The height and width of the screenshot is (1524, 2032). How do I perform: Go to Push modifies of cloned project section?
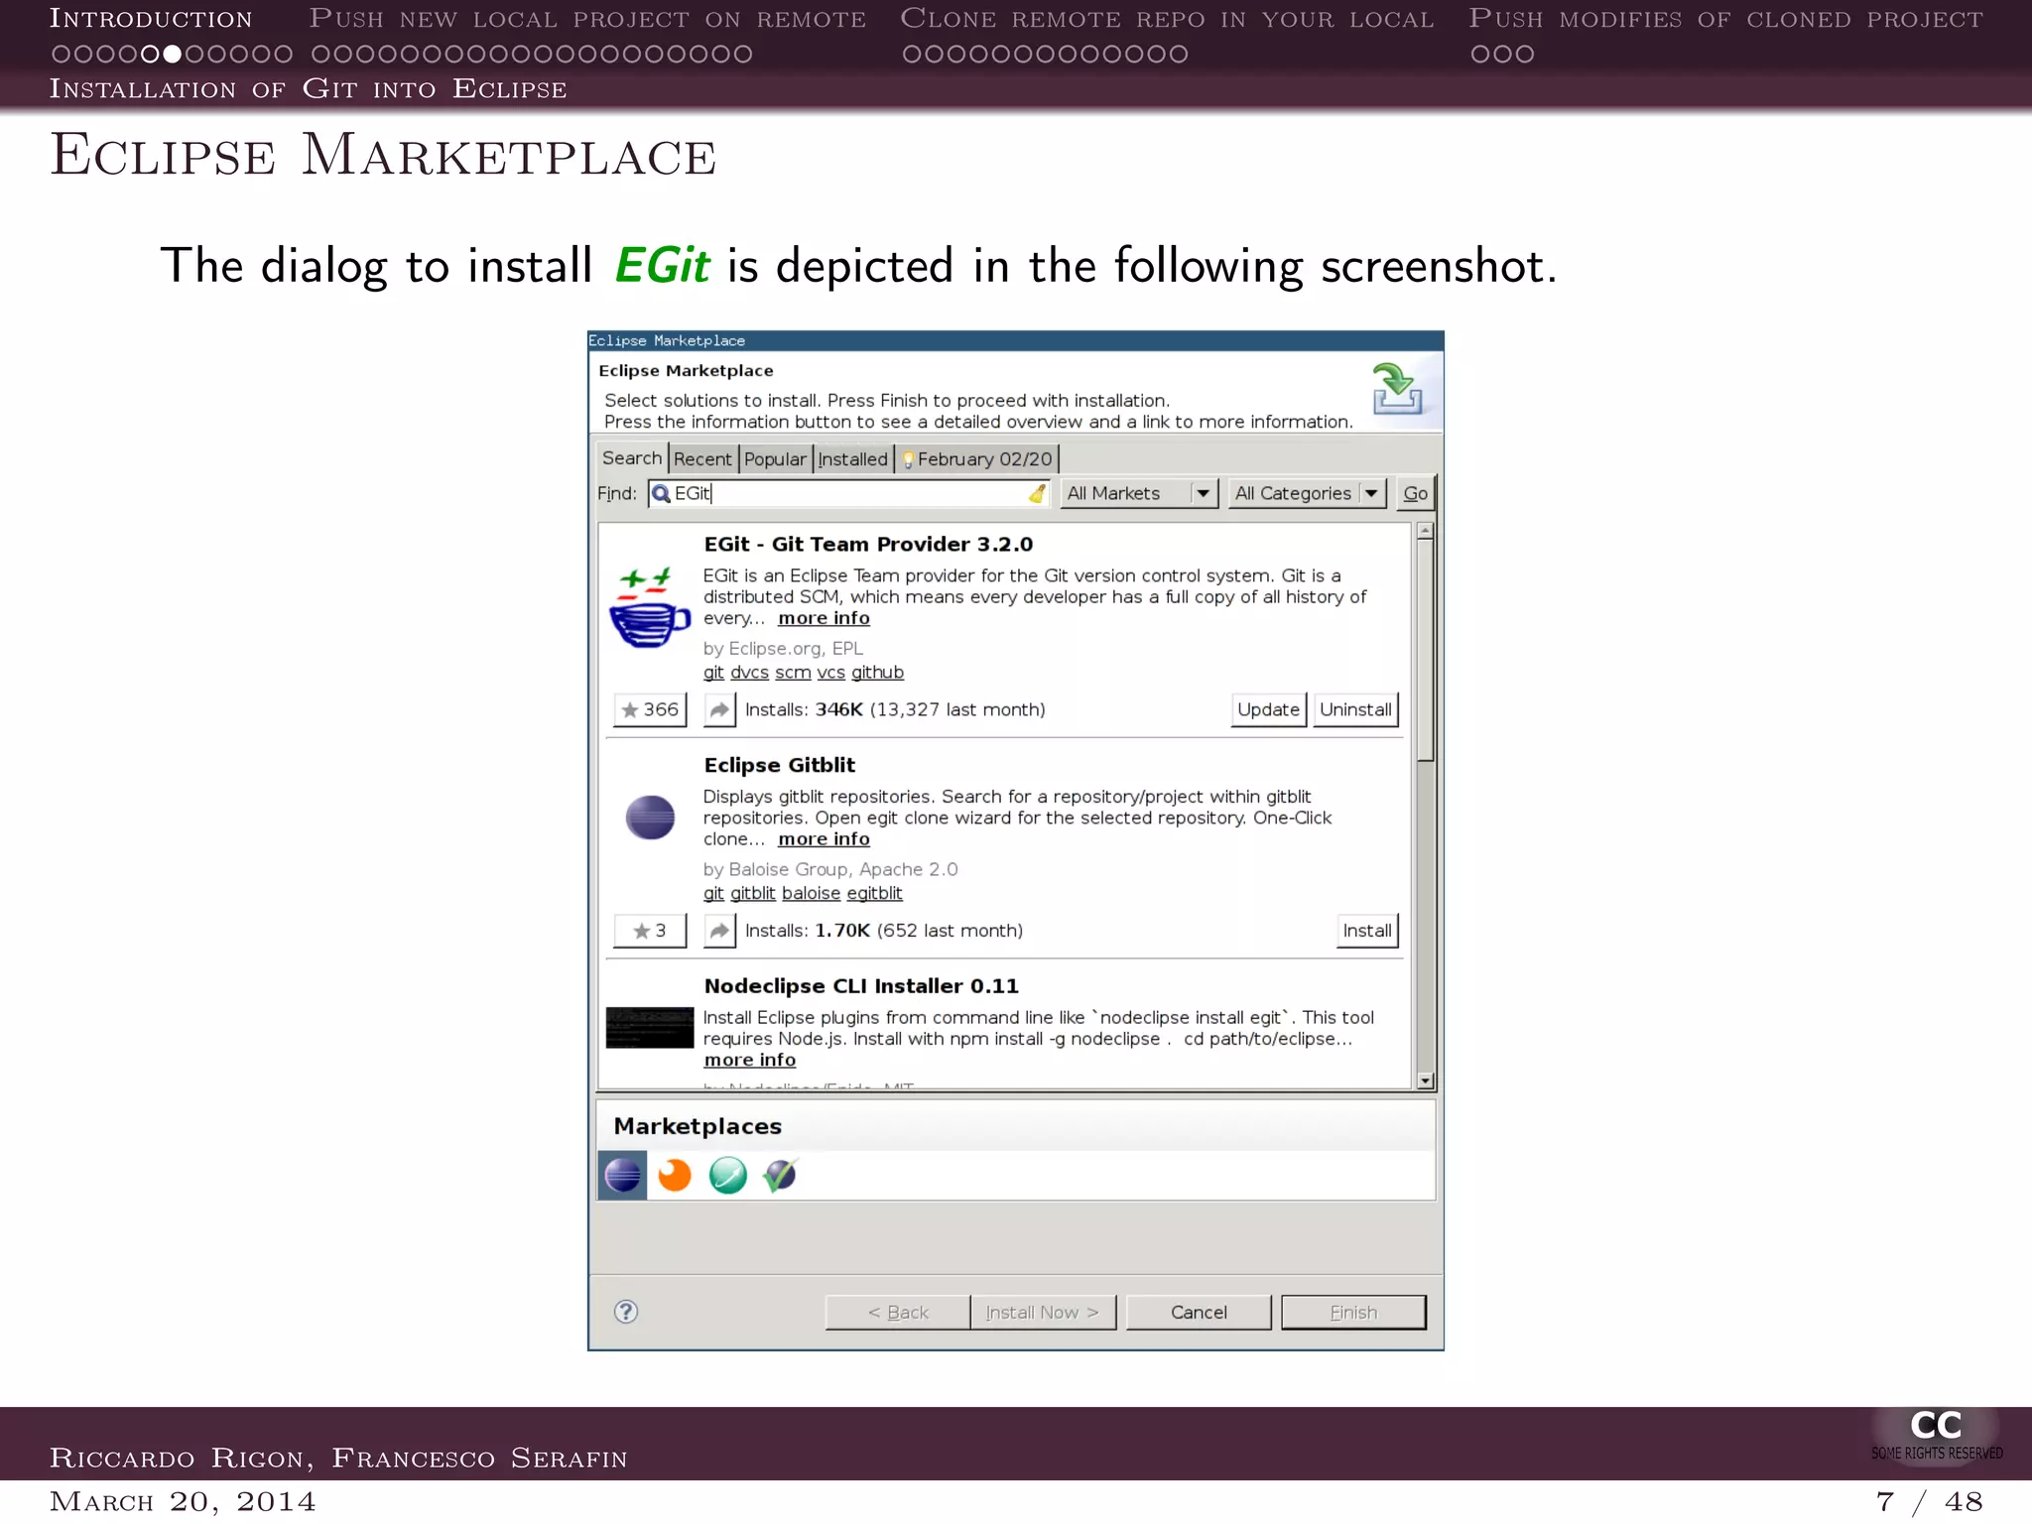pyautogui.click(x=1725, y=19)
